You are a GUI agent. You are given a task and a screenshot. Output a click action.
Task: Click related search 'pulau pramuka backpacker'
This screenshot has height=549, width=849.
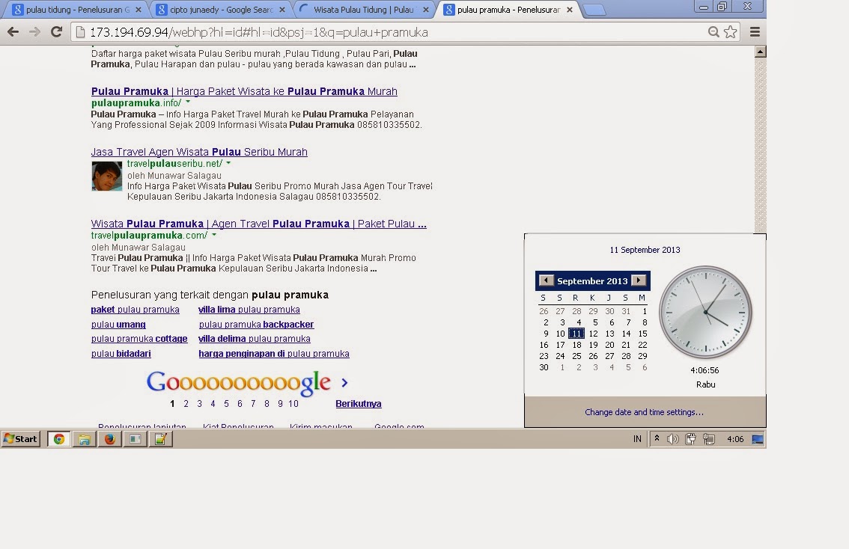pyautogui.click(x=256, y=325)
